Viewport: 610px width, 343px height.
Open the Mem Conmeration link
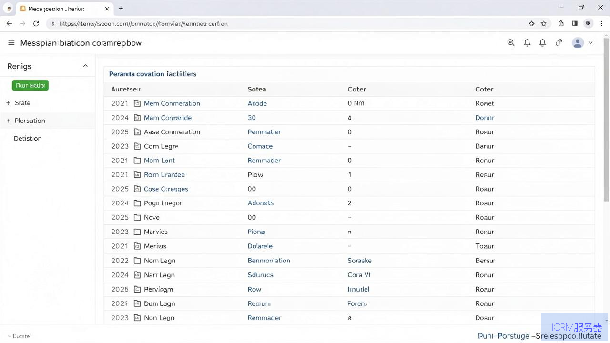[x=172, y=103]
